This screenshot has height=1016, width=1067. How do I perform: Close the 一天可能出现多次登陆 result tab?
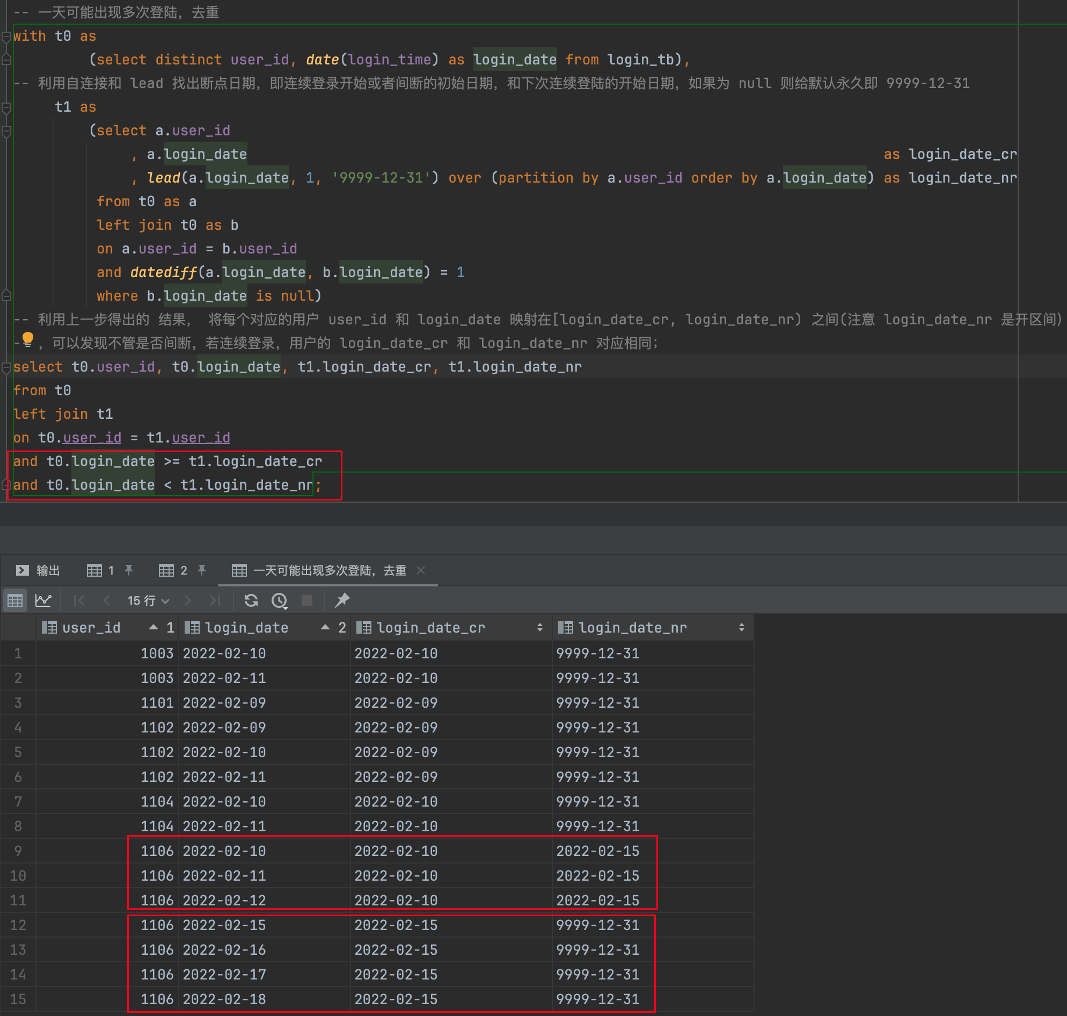(x=421, y=570)
